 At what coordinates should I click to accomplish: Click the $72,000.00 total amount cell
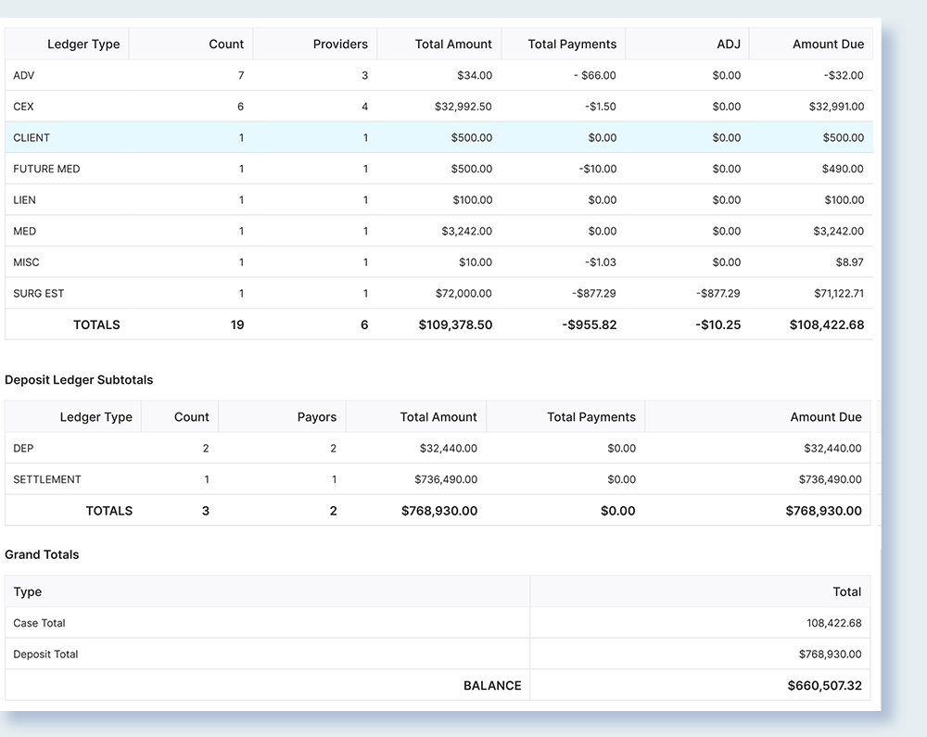(463, 294)
